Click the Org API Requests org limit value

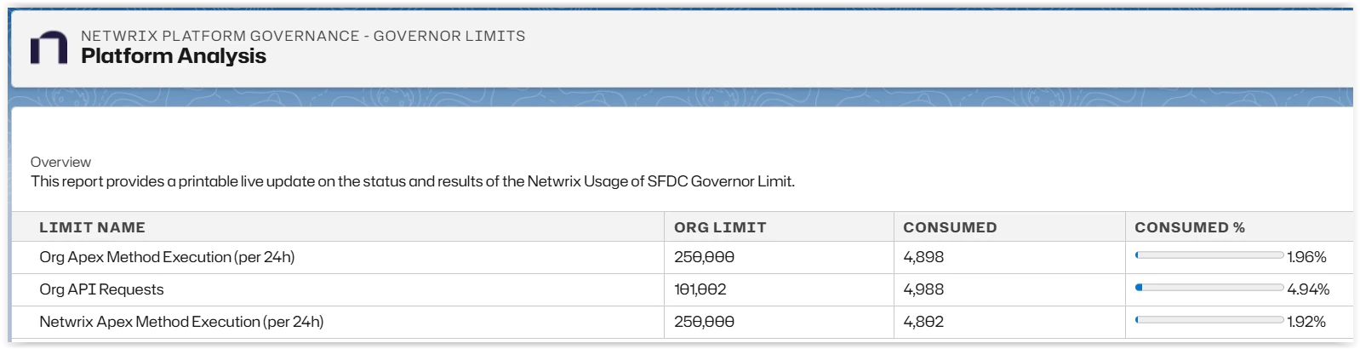(700, 289)
